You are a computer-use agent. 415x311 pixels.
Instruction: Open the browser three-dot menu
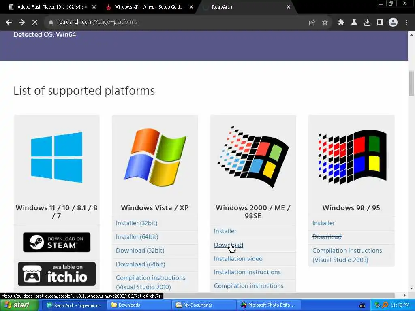(406, 23)
